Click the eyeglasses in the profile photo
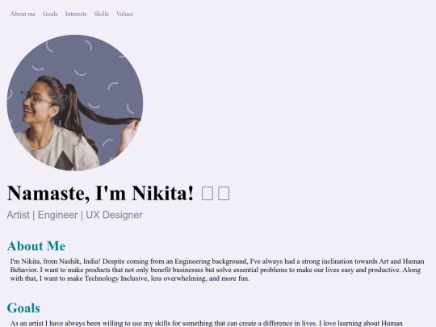The image size is (436, 327). click(x=35, y=98)
